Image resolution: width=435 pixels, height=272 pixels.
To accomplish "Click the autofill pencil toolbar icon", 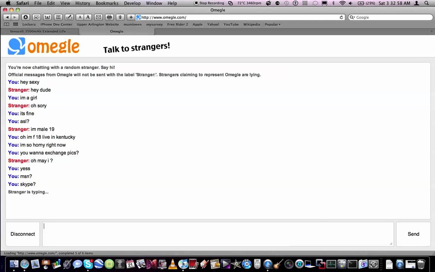I will coord(69,17).
